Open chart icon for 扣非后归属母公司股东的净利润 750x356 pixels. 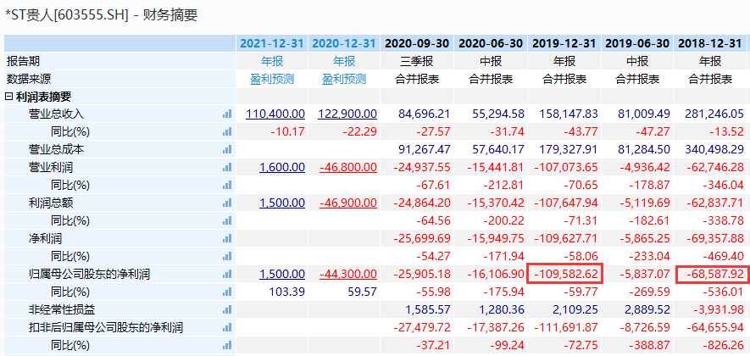(x=226, y=327)
